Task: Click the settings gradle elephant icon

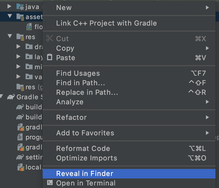Action: [x=20, y=157]
